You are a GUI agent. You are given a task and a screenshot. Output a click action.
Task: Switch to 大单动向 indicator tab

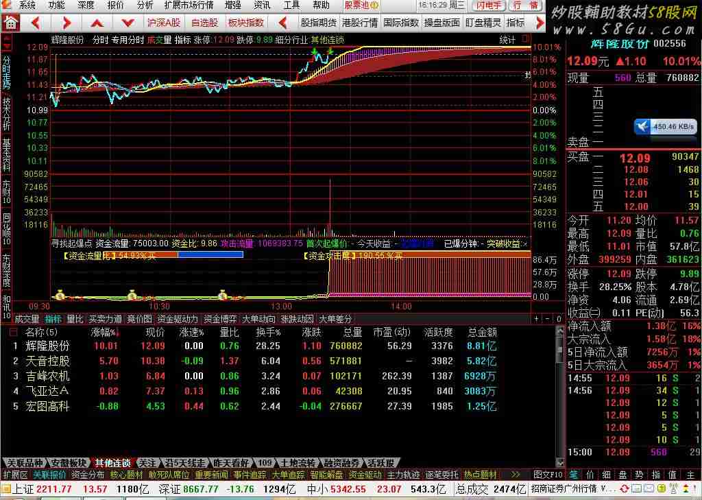pos(258,319)
